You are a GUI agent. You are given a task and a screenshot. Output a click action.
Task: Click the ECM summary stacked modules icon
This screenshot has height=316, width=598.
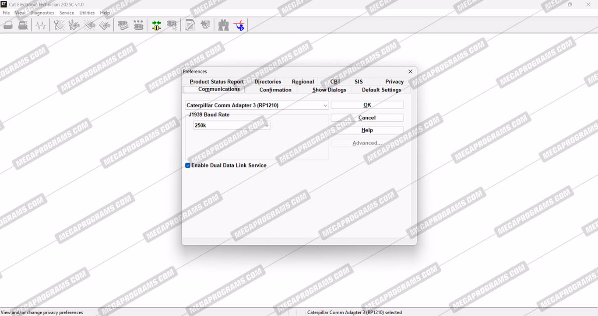pos(123,25)
